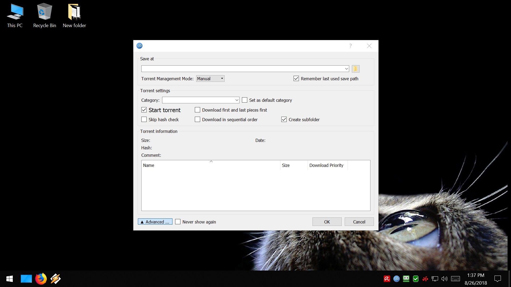Viewport: 511px width, 287px height.
Task: Disable Create subfolder
Action: pyautogui.click(x=283, y=119)
